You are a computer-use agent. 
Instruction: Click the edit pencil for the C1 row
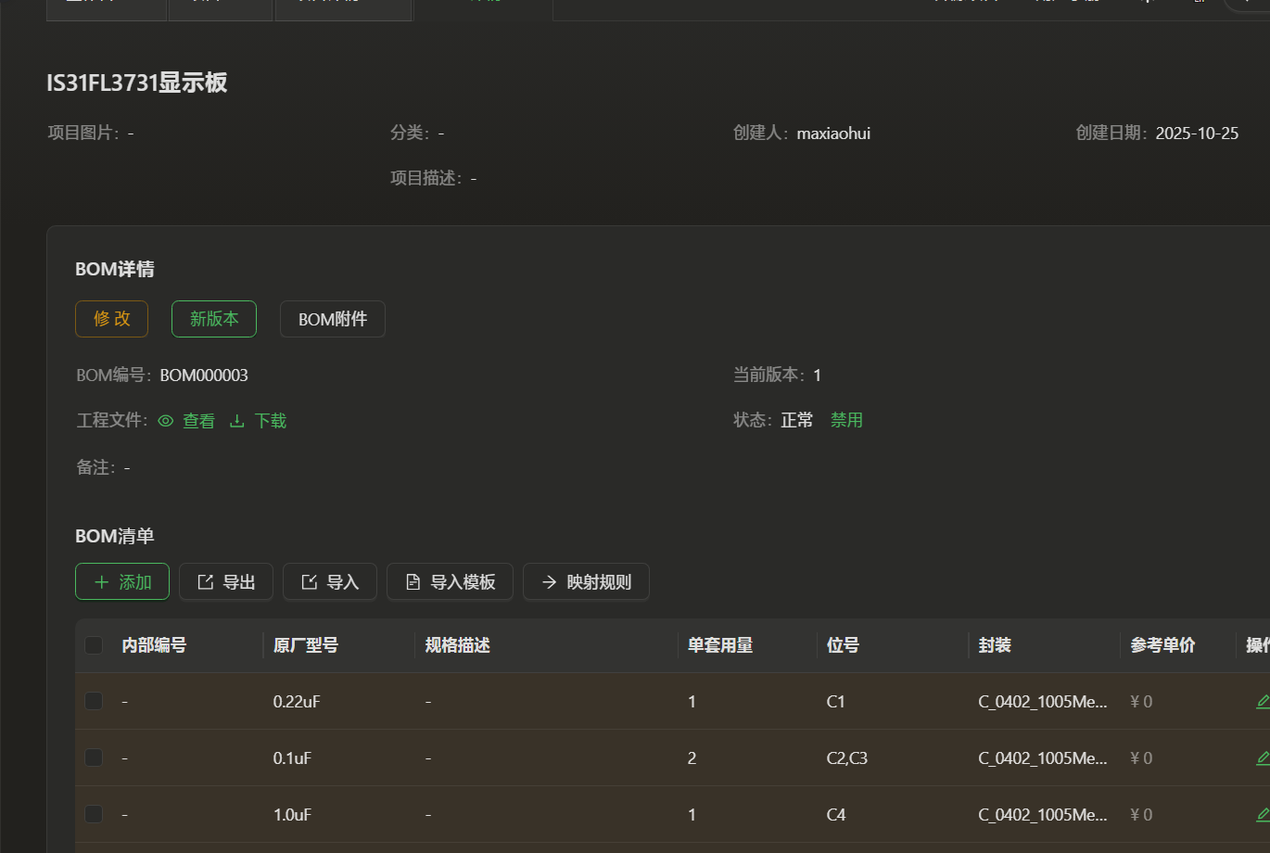tap(1262, 702)
